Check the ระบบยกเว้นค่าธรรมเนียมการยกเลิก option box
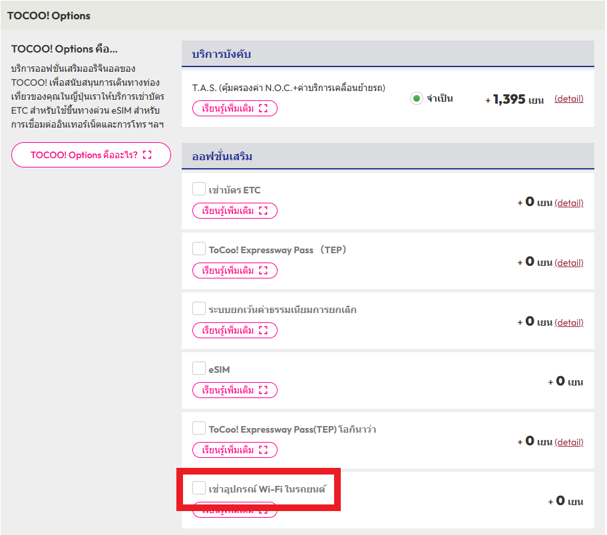Image resolution: width=607 pixels, height=535 pixels. (x=198, y=308)
